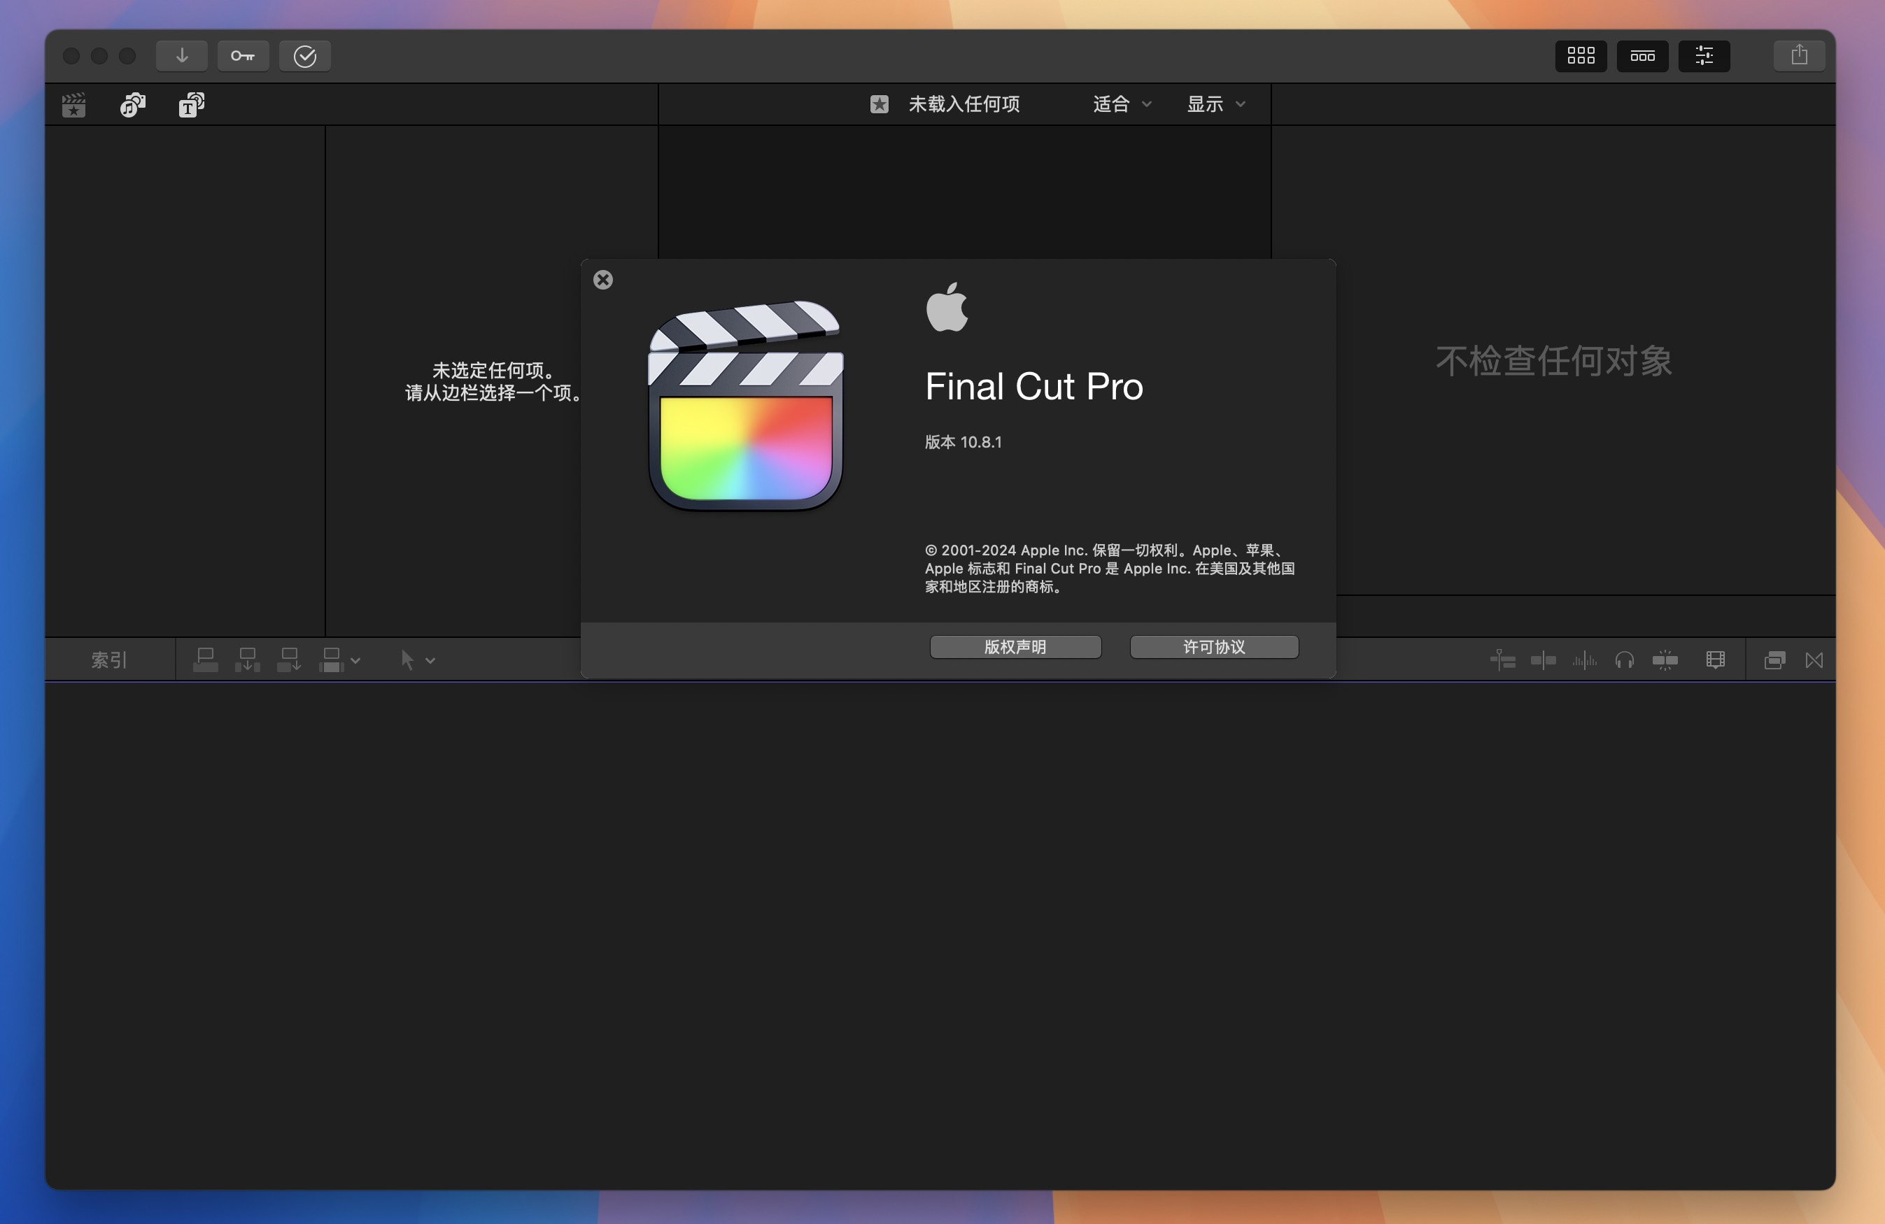
Task: Toggle the browser panel visibility
Action: 1580,55
